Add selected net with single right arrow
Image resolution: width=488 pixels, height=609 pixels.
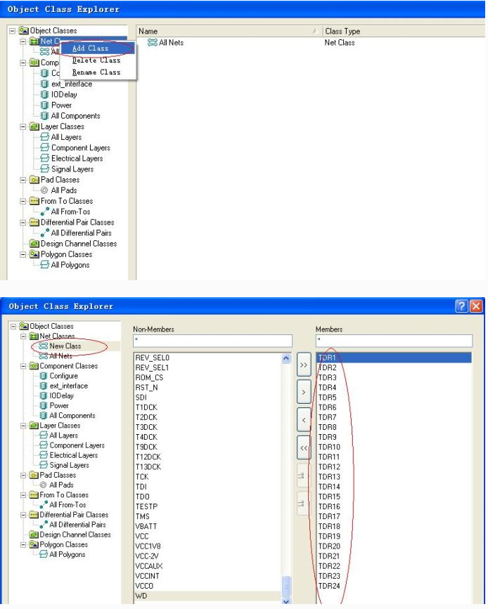point(304,393)
